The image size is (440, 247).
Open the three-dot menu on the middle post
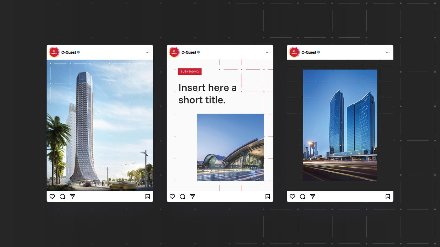267,52
